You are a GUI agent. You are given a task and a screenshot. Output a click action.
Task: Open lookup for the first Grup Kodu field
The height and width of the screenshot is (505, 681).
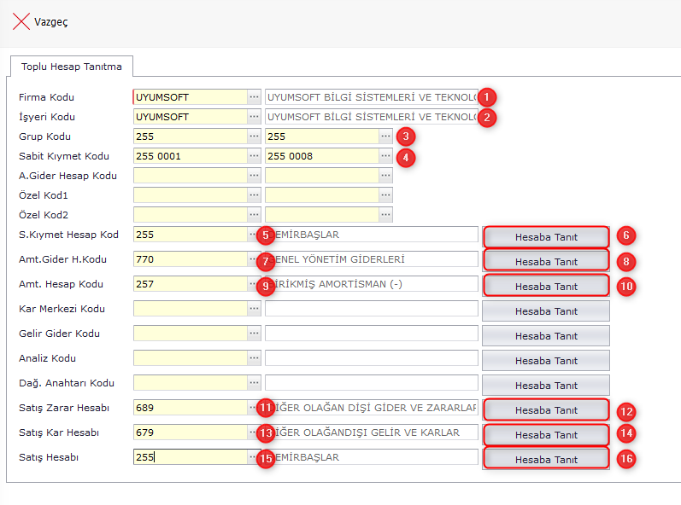click(x=254, y=136)
